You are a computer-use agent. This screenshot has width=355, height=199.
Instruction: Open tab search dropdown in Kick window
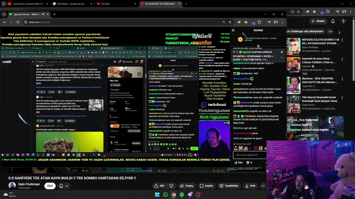(x=4, y=14)
